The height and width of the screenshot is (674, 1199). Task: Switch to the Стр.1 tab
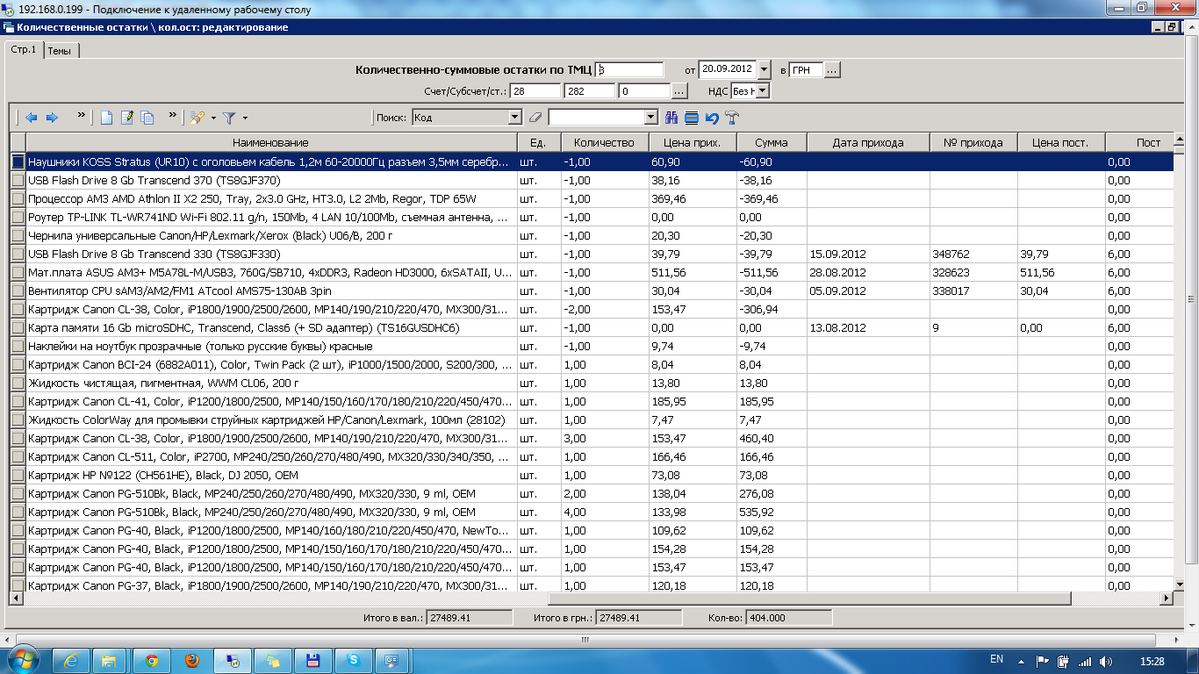(x=24, y=49)
